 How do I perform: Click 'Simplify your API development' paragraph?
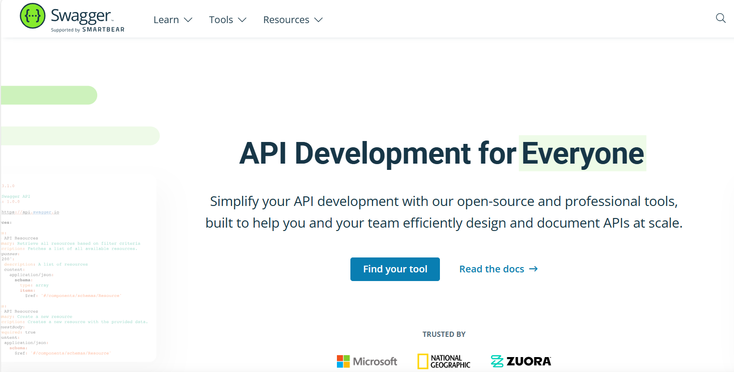click(x=444, y=212)
